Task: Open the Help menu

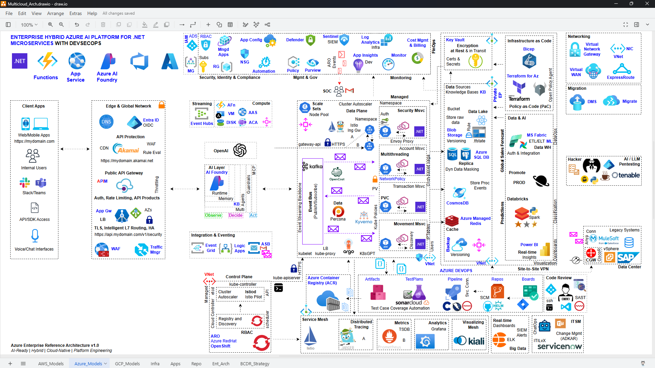Action: (x=92, y=13)
